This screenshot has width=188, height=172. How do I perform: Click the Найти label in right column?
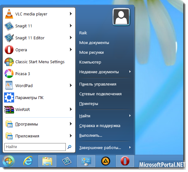click(x=85, y=116)
